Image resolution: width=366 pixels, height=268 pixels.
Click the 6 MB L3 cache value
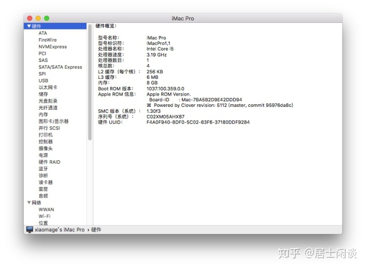(x=152, y=77)
